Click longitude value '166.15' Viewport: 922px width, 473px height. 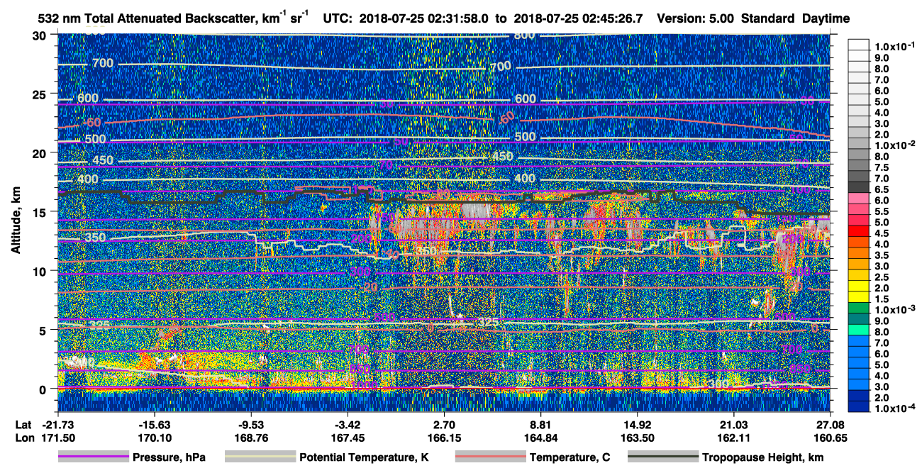444,438
